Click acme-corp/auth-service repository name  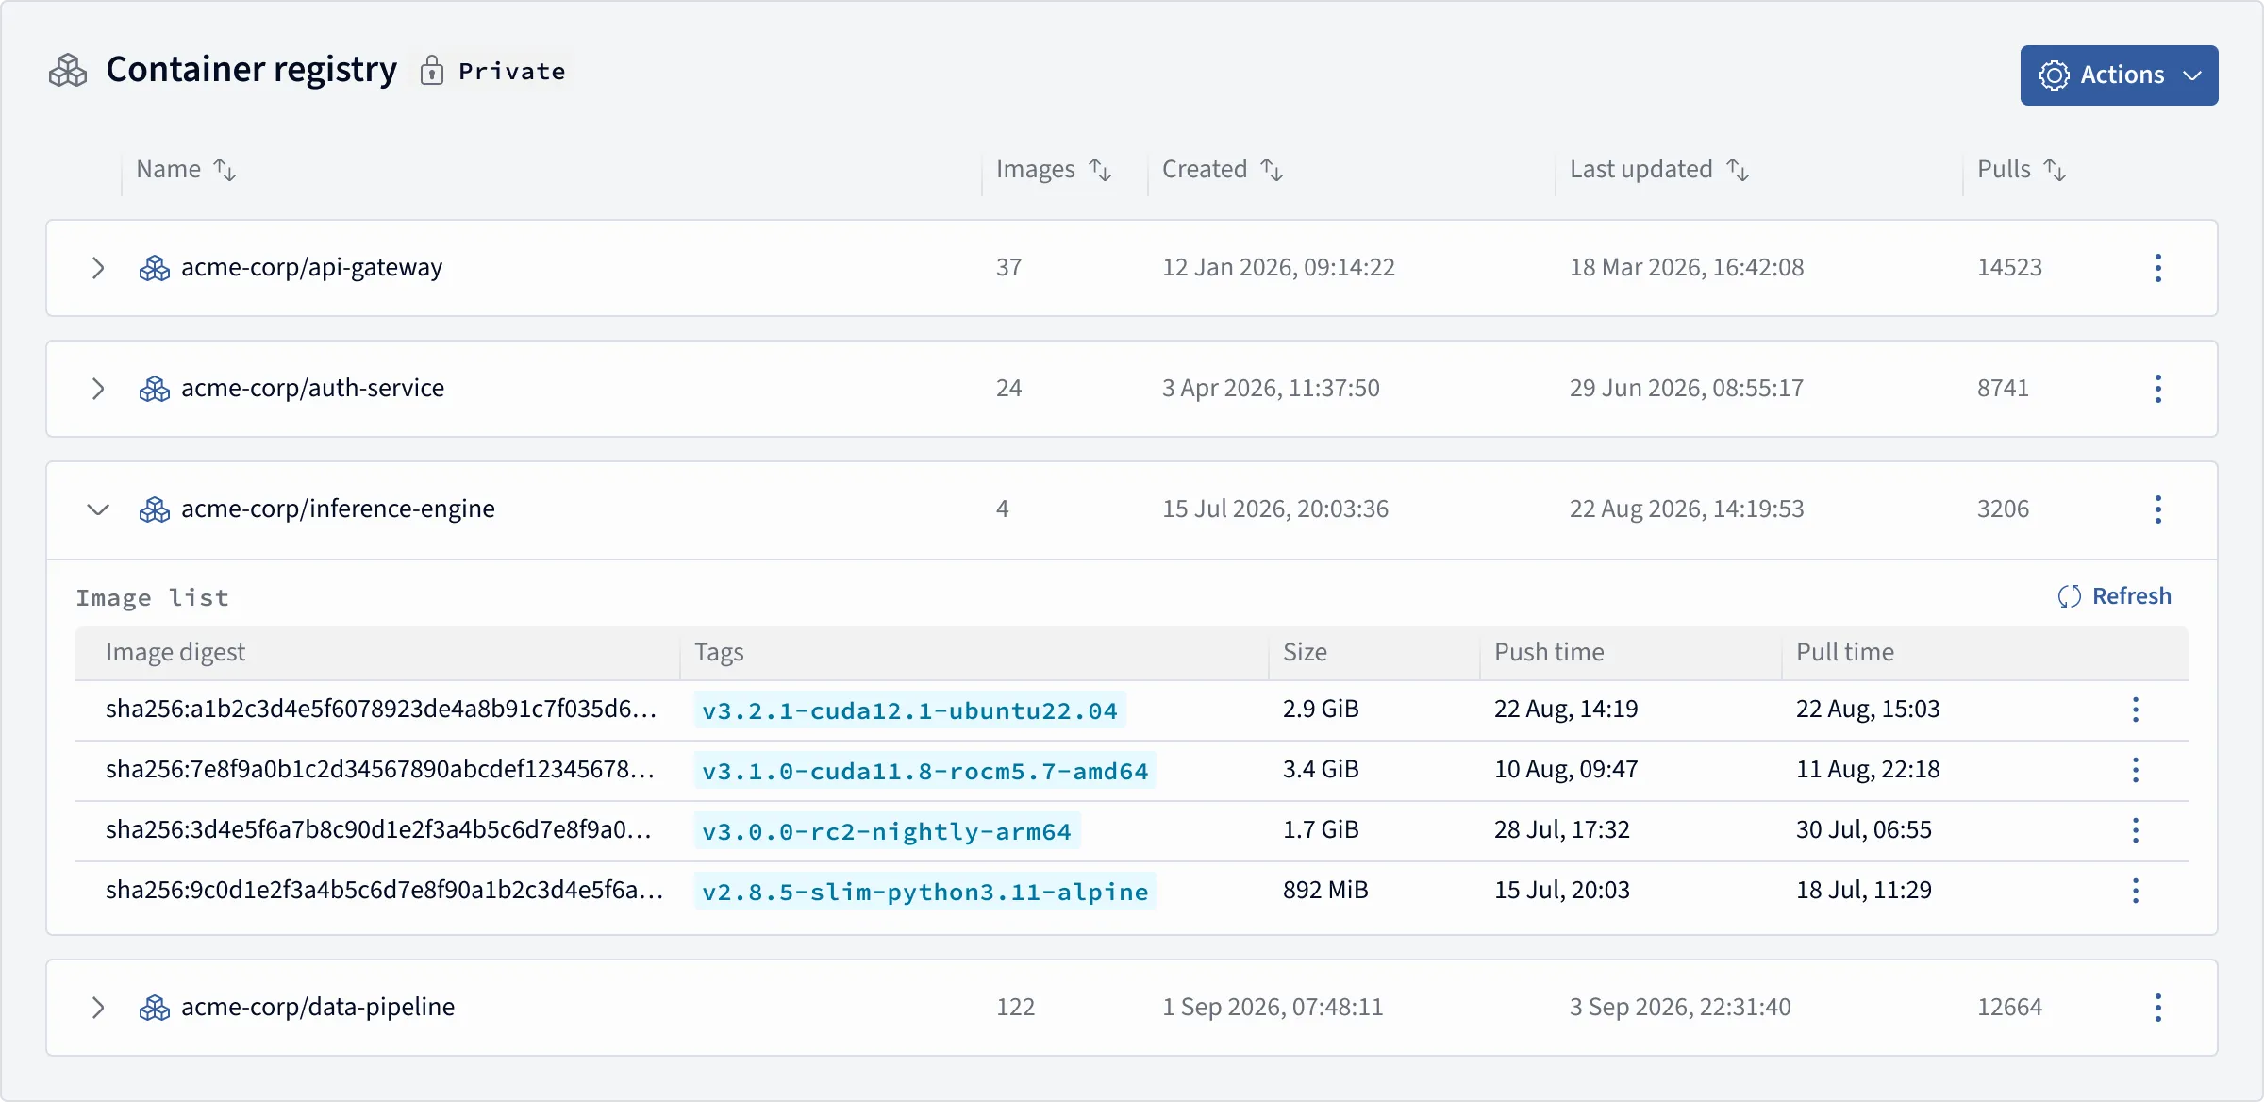click(312, 389)
